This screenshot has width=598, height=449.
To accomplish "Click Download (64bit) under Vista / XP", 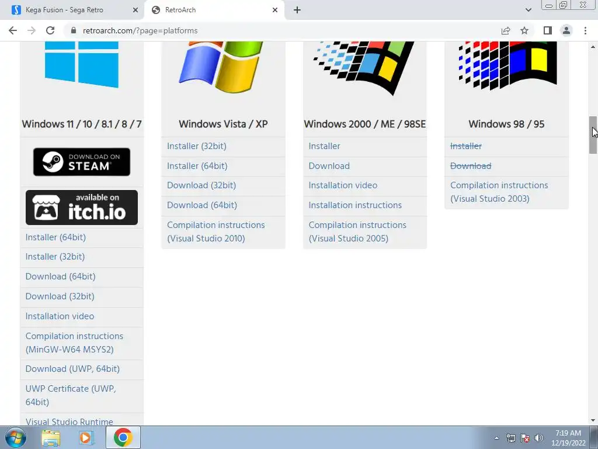I will 202,205.
